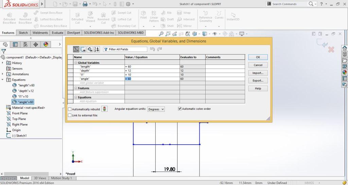The height and width of the screenshot is (185, 348).
Task: Click the Cancel button
Action: click(x=258, y=65)
